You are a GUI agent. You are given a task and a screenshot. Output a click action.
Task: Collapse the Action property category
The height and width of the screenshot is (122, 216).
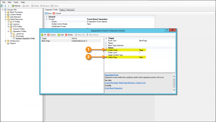[x=106, y=48]
